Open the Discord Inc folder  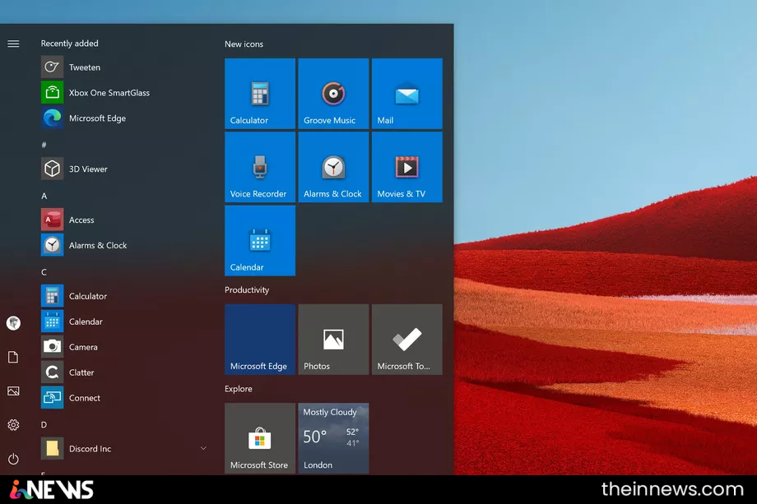click(77, 449)
